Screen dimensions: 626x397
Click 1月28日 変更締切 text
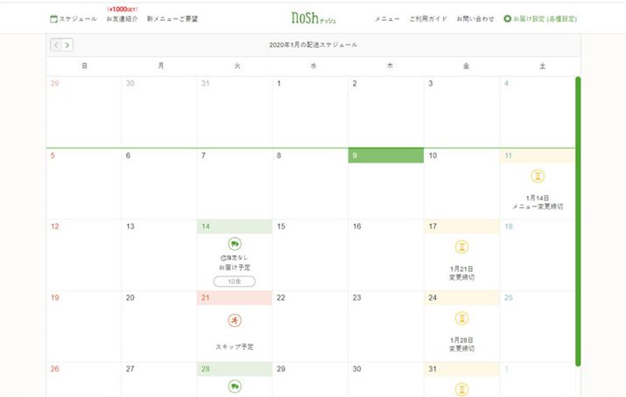click(x=462, y=345)
